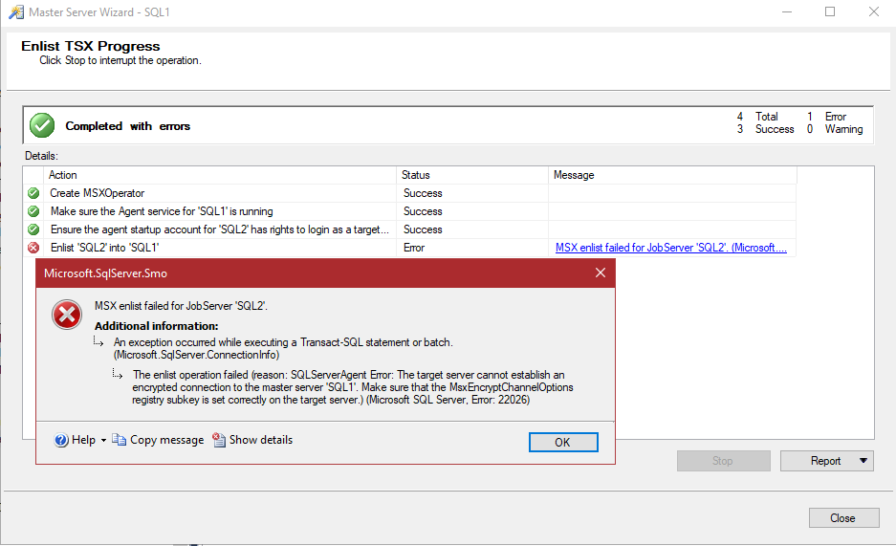Minimize the Master Server Wizard window
Viewport: 896px width, 546px height.
coord(787,12)
